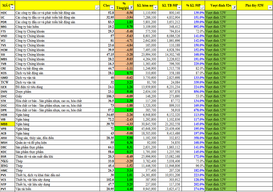
Task: Click the % Tăng/giảm filter icon
Action: tap(131, 7)
